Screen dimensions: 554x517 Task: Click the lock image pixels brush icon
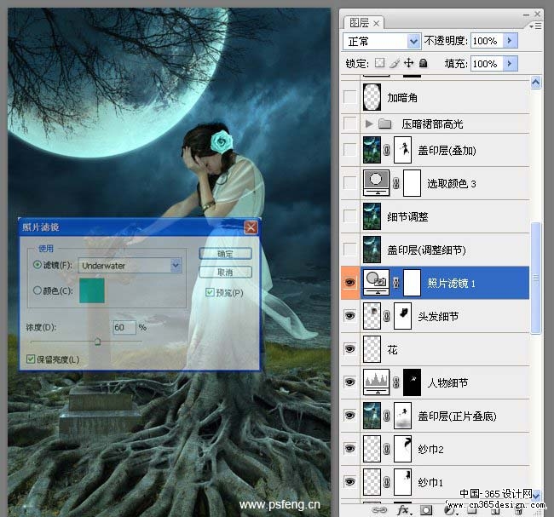click(x=395, y=63)
